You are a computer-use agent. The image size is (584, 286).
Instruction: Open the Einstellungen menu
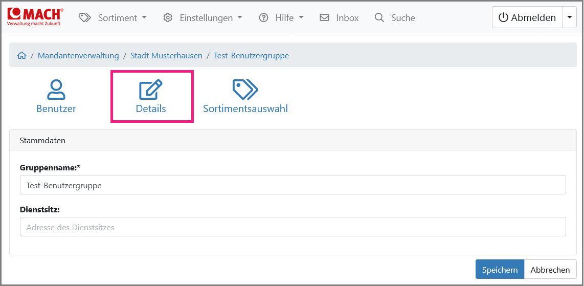[203, 17]
